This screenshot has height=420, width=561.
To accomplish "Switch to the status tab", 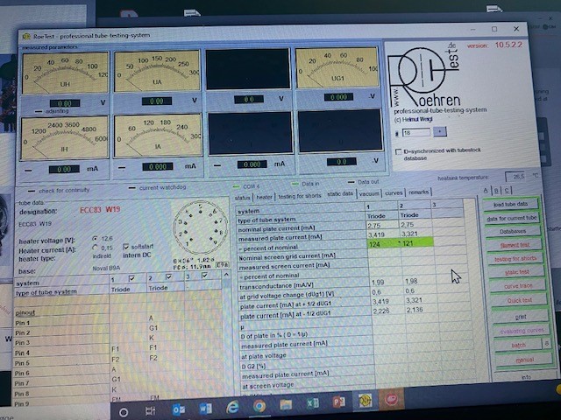I will click(x=242, y=198).
